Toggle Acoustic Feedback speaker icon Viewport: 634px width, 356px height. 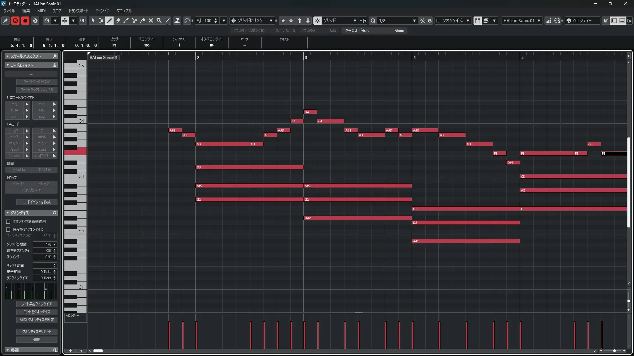pyautogui.click(x=83, y=20)
